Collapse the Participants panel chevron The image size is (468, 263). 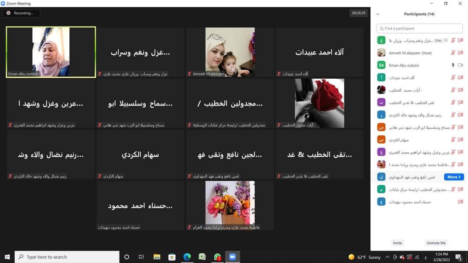click(x=378, y=14)
